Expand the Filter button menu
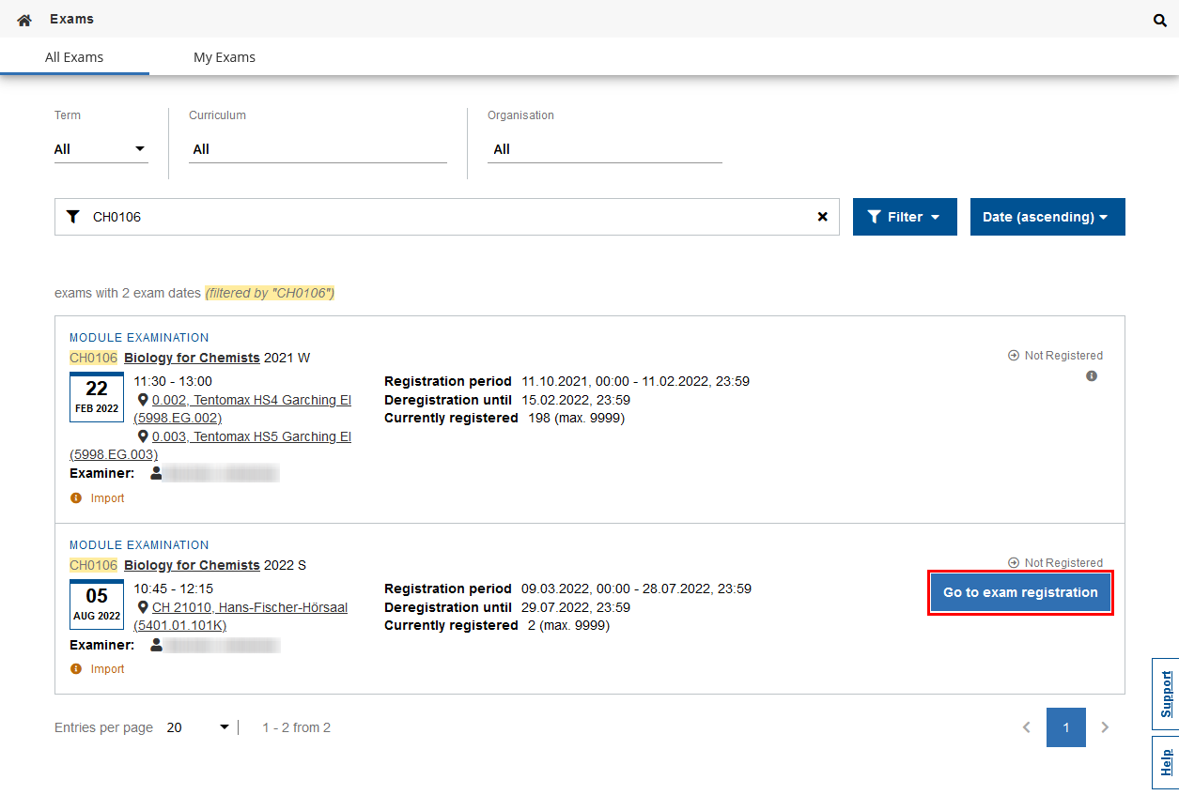1179x795 pixels. (904, 217)
